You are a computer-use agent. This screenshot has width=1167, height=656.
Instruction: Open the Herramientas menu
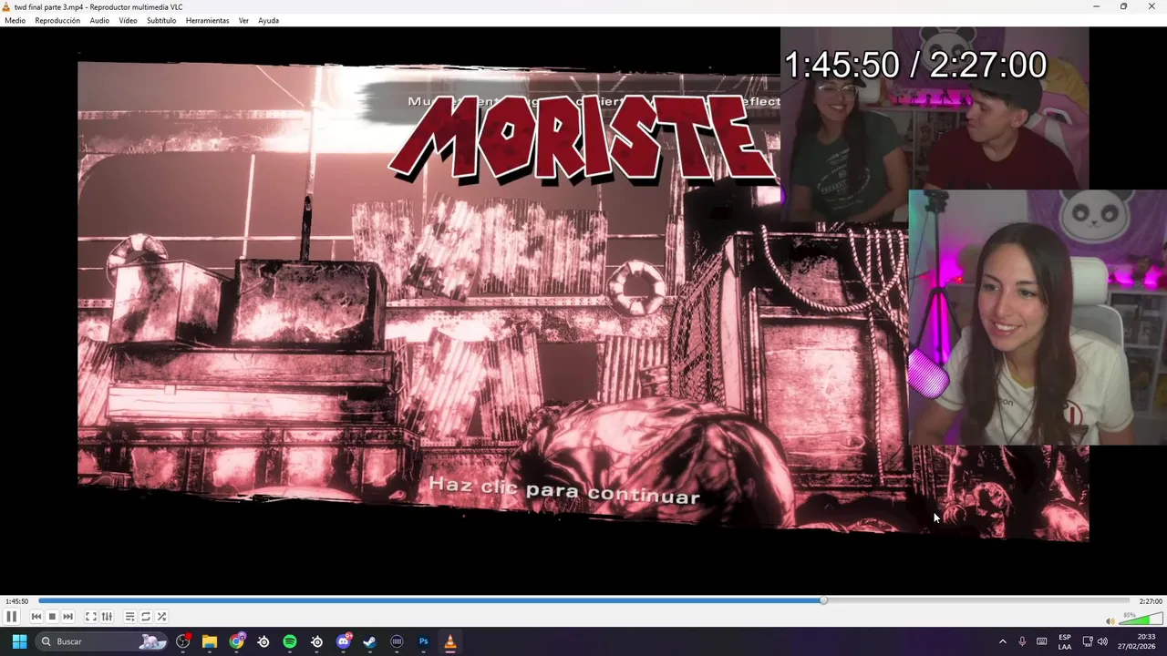point(207,20)
